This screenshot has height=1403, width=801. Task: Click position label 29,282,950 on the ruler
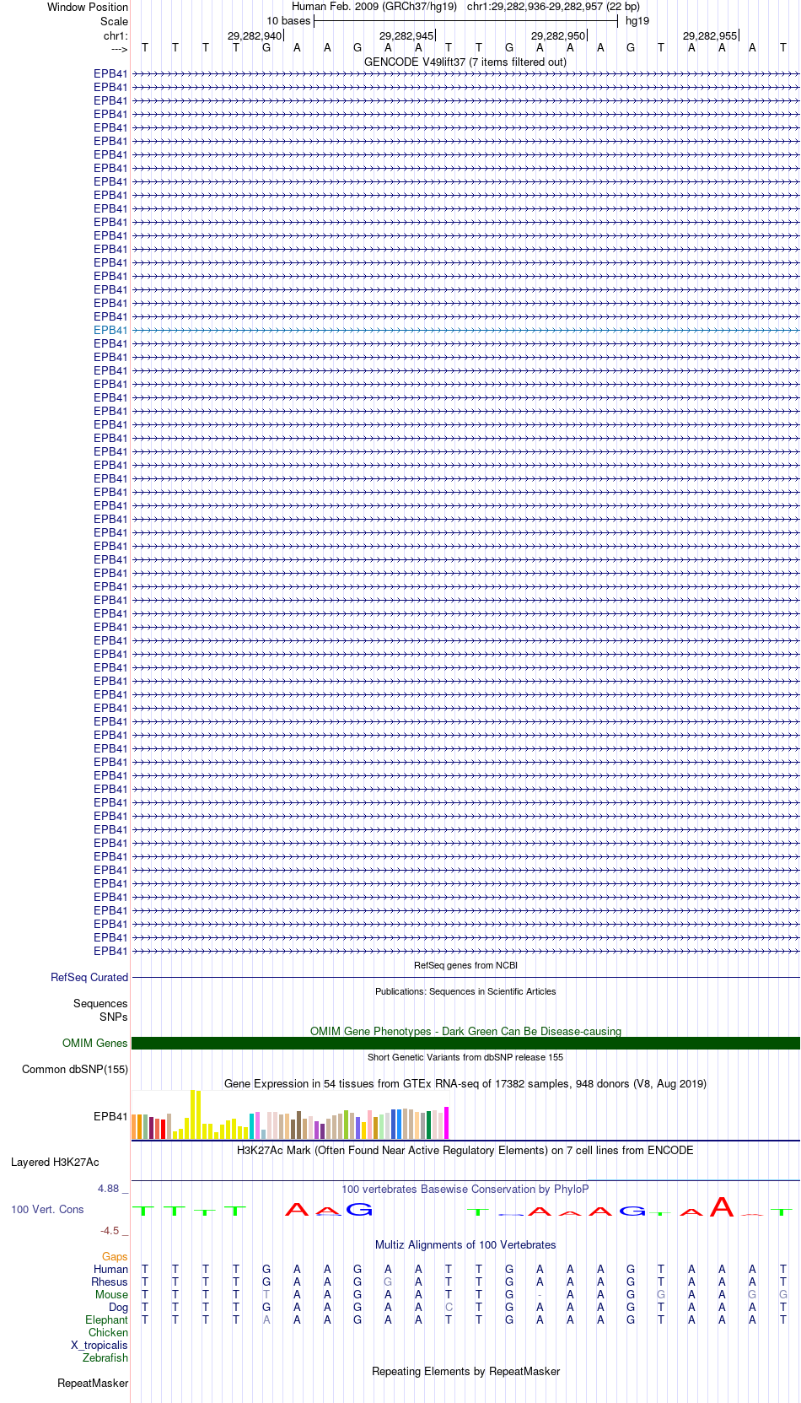click(558, 36)
